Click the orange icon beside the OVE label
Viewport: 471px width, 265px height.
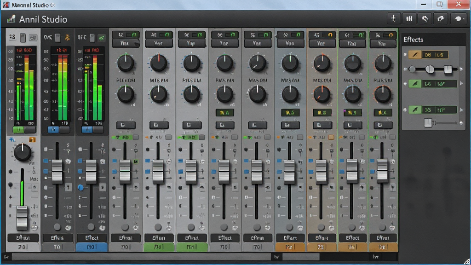(x=67, y=38)
